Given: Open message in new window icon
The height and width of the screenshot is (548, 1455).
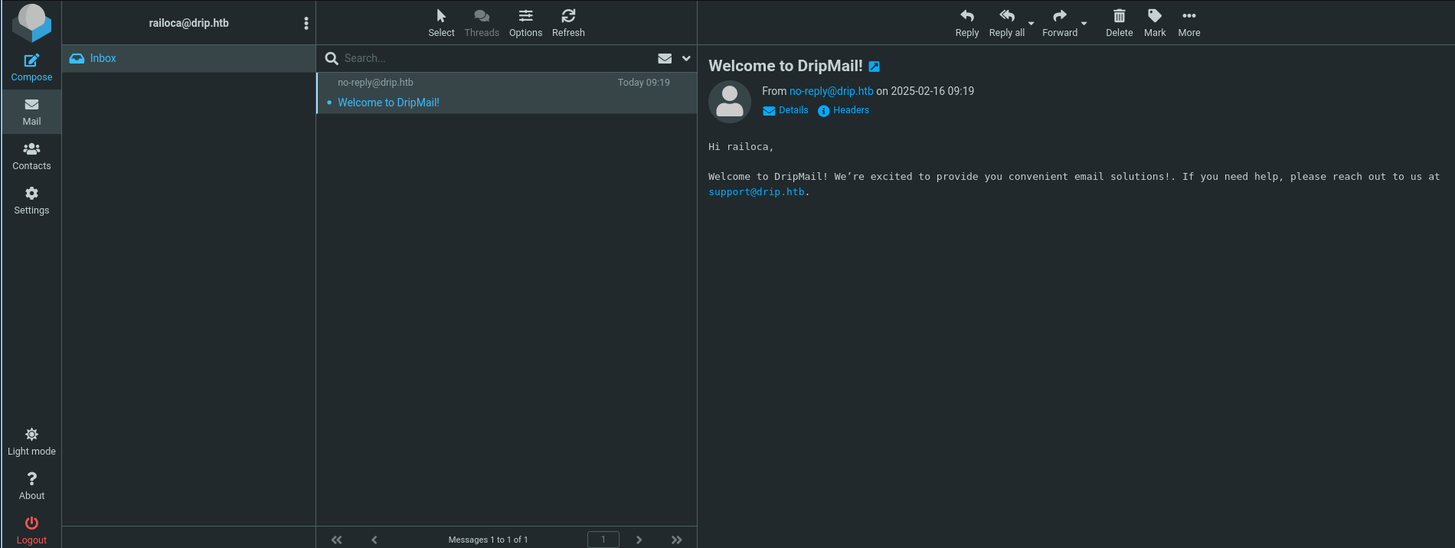Looking at the screenshot, I should tap(874, 67).
